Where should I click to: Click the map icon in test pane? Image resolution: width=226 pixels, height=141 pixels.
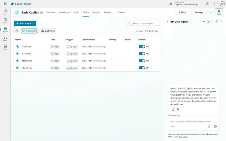(208, 22)
